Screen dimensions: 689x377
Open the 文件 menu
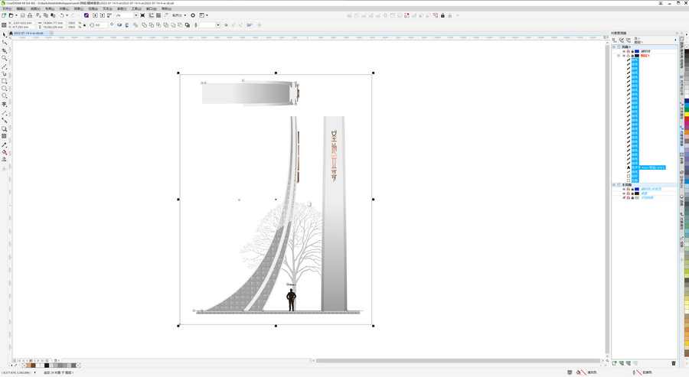7,8
